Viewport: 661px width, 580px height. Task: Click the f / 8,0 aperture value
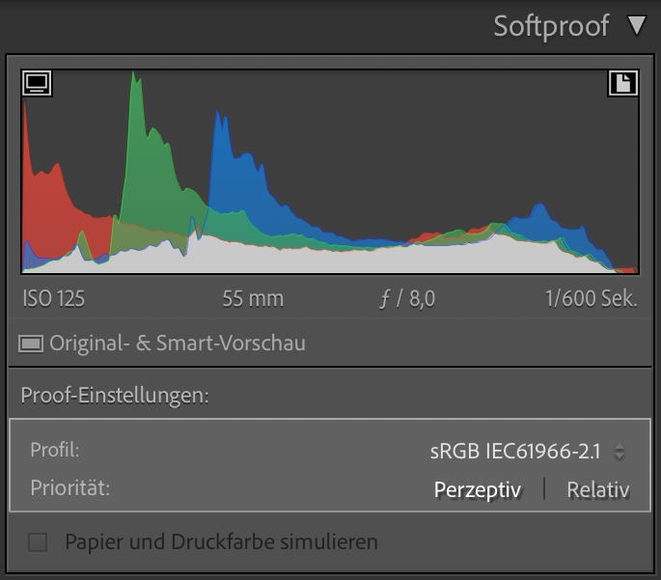(x=407, y=298)
